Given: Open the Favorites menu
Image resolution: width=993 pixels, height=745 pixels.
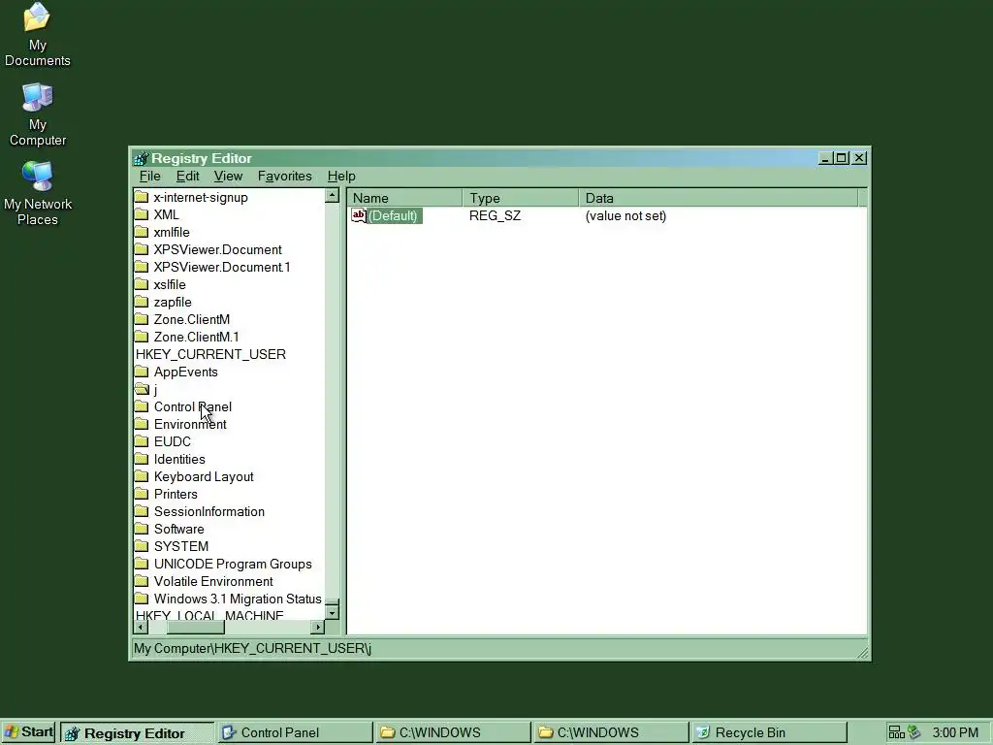Looking at the screenshot, I should tap(284, 177).
